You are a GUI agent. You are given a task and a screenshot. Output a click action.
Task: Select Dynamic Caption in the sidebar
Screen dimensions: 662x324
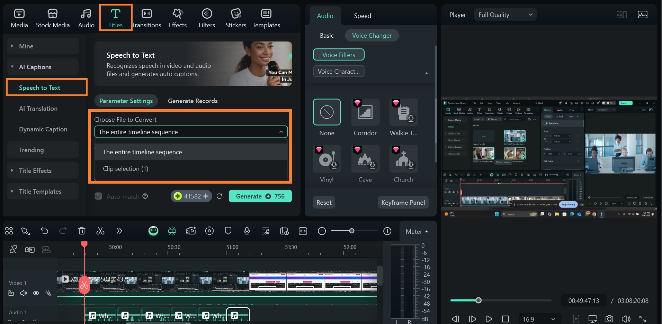(43, 129)
